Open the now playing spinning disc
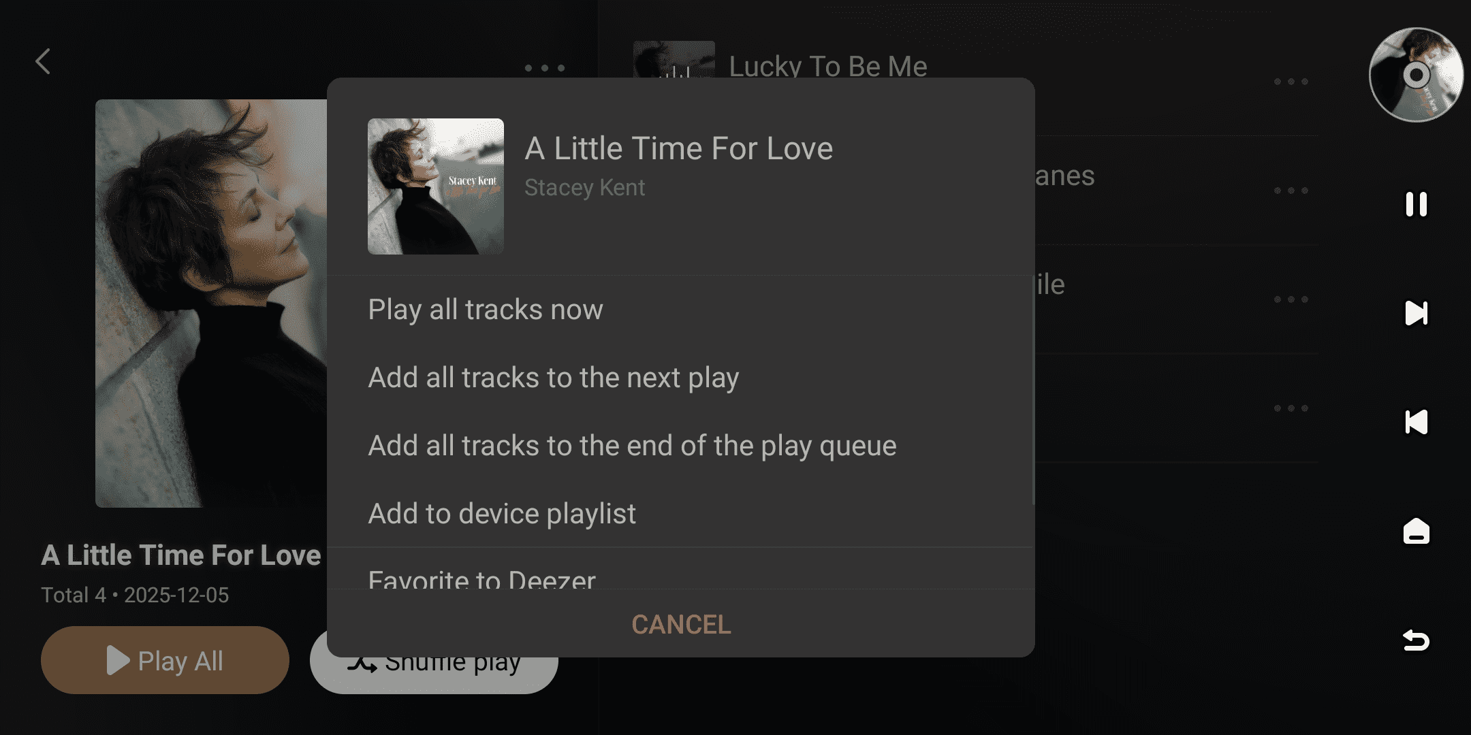This screenshot has width=1471, height=735. click(1417, 75)
